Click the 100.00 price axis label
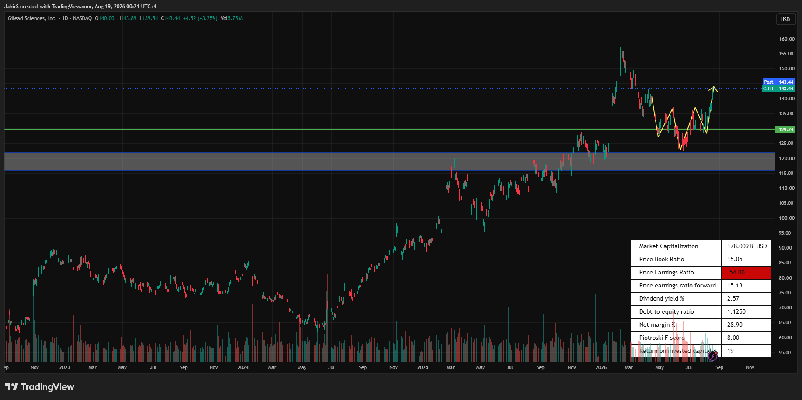Viewport: 802px width, 400px height. (x=786, y=218)
